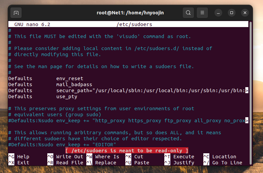Maximize the terminal window
The width and height of the screenshot is (263, 173).
pos(232,13)
